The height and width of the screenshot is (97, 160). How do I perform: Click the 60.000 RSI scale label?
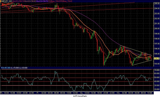pyautogui.click(x=157, y=73)
